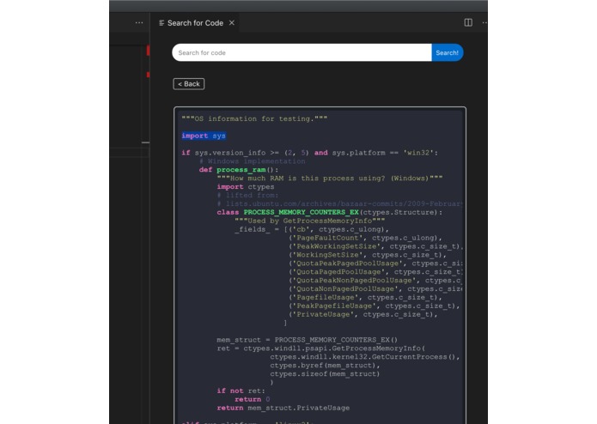Image resolution: width=597 pixels, height=424 pixels.
Task: Click the 'Used by GetProcessMemoryInfo' docstring
Action: (x=310, y=221)
